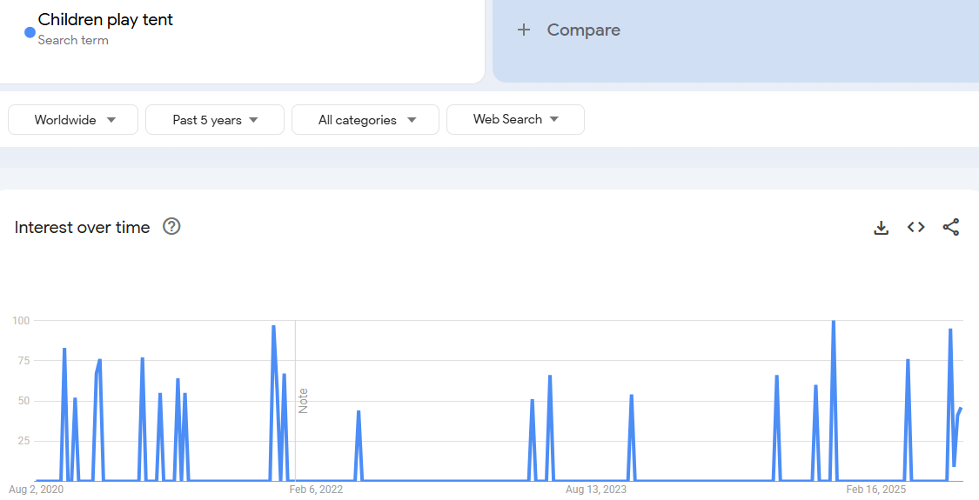Image resolution: width=979 pixels, height=500 pixels.
Task: Expand the Past 5 years dropdown
Action: pyautogui.click(x=215, y=120)
